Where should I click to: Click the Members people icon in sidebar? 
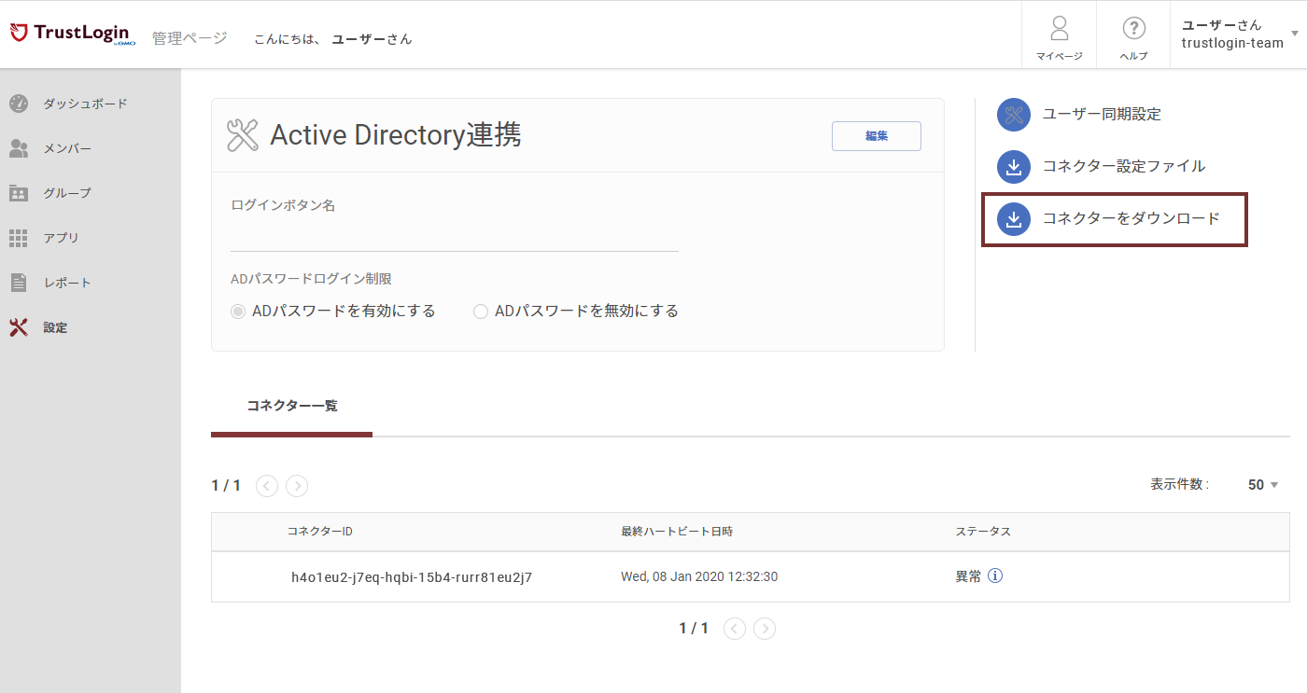(19, 148)
